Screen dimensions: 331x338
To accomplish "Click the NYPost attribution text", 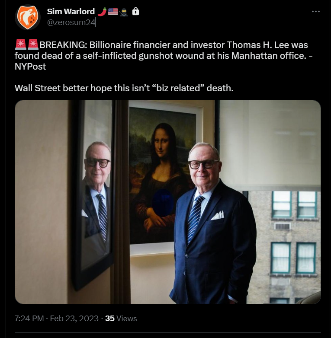I will click(30, 67).
